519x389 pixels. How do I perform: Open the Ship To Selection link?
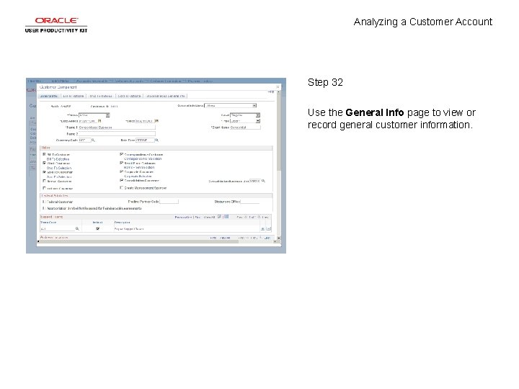point(59,168)
